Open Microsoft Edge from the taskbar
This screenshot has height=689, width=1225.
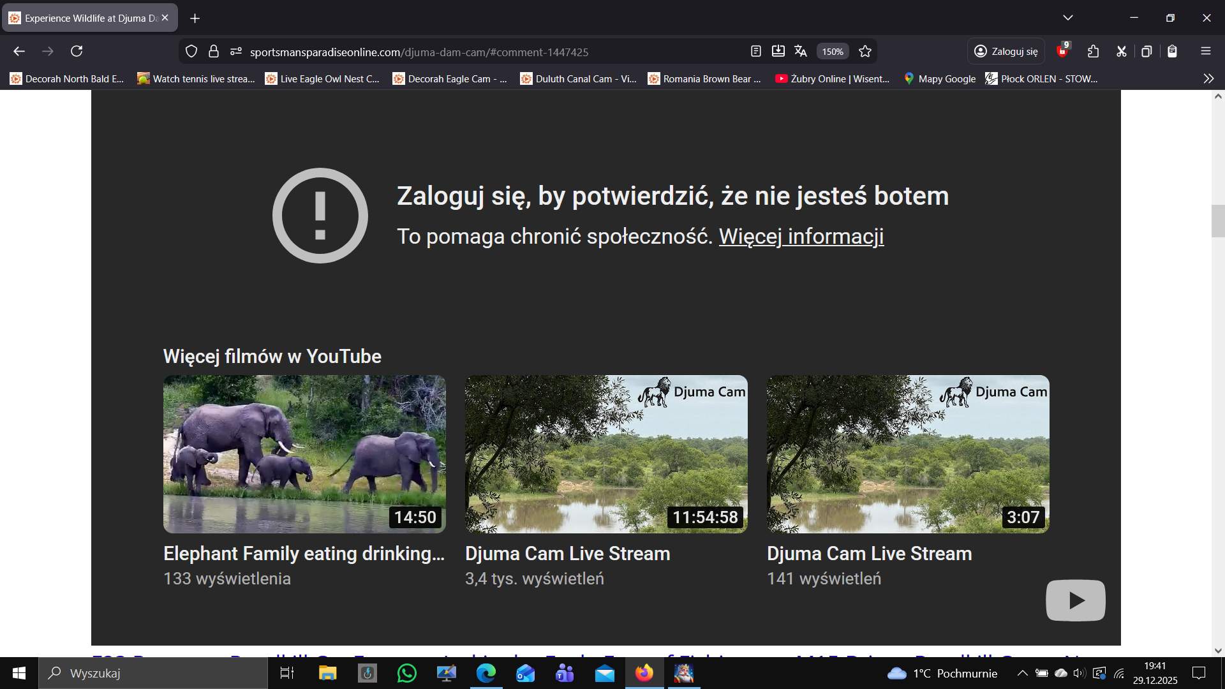pyautogui.click(x=486, y=673)
